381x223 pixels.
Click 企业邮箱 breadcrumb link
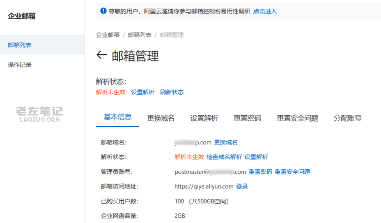click(x=108, y=35)
